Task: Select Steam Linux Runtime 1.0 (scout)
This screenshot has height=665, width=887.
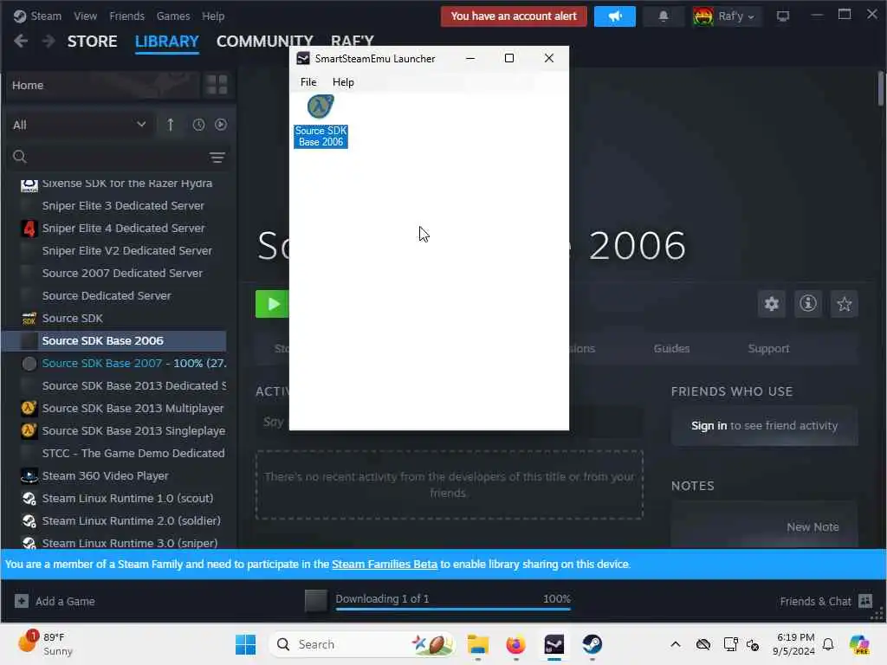Action: pos(123,498)
